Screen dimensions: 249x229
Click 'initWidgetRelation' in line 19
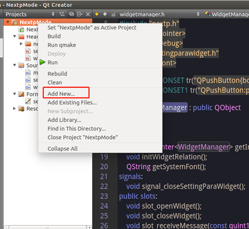click(172, 157)
